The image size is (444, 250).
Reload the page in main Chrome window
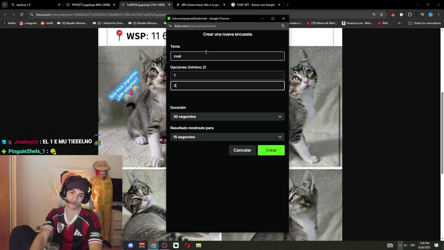22,15
